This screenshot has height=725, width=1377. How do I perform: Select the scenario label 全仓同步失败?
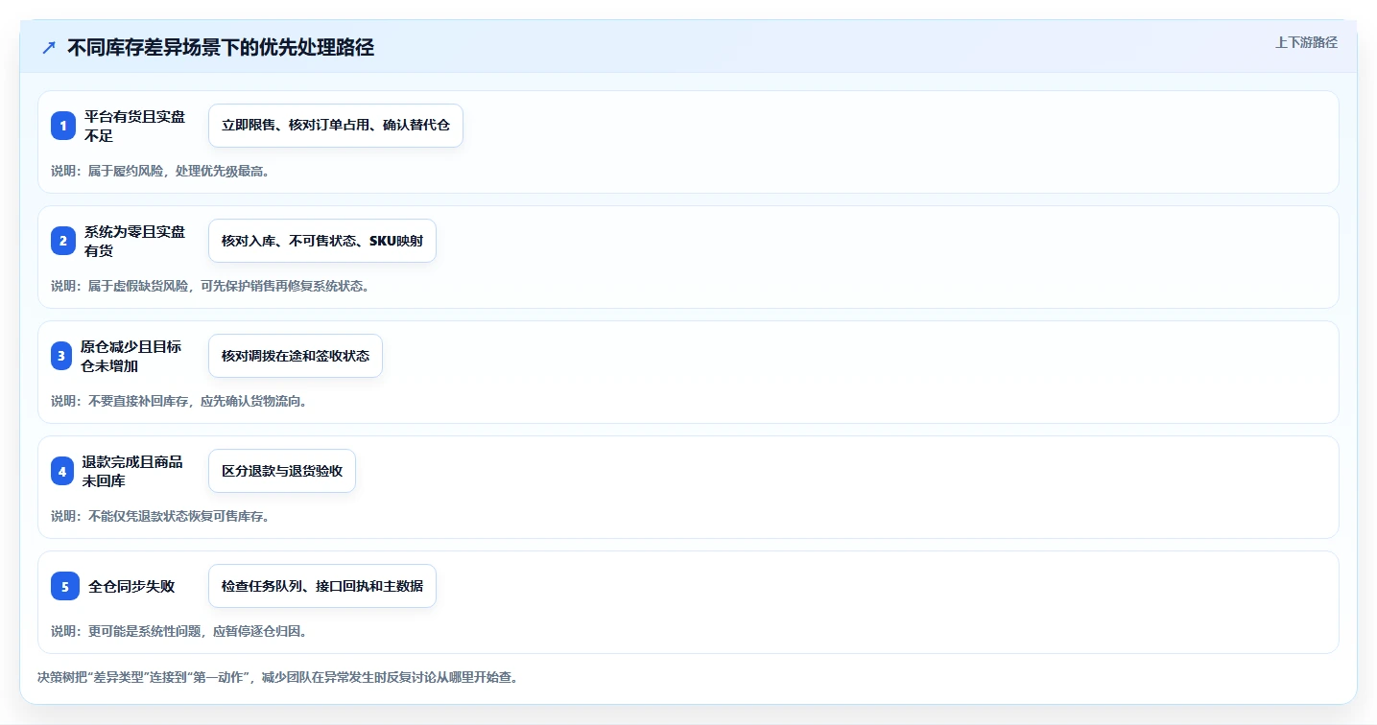click(x=131, y=586)
